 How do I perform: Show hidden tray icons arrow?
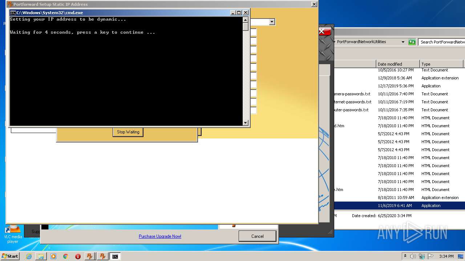[x=405, y=256]
